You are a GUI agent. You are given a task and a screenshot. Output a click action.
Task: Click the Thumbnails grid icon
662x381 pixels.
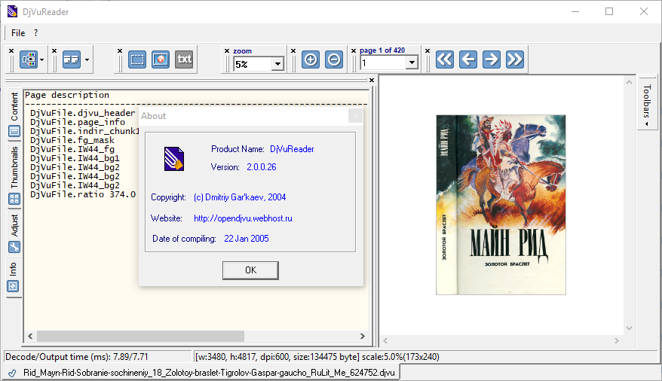[x=14, y=199]
